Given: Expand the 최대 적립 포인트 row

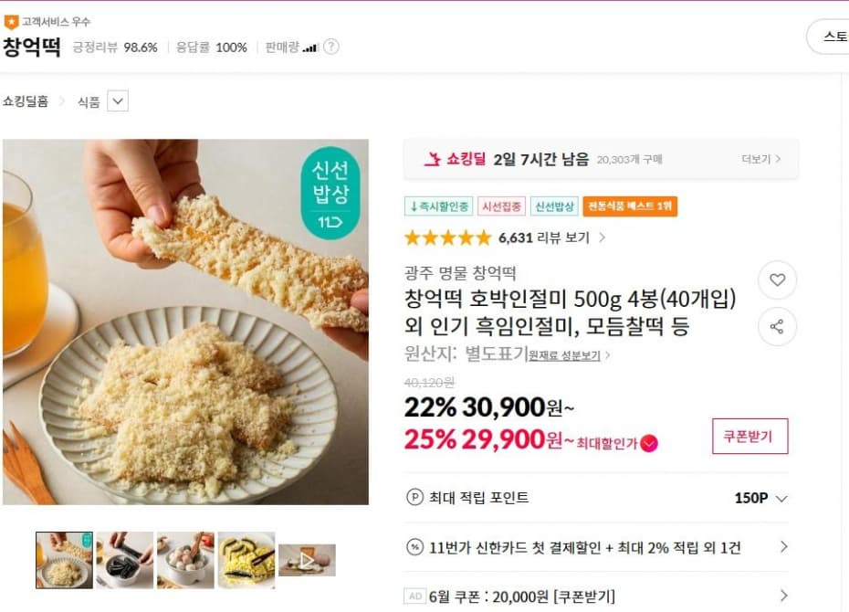Looking at the screenshot, I should tap(782, 498).
